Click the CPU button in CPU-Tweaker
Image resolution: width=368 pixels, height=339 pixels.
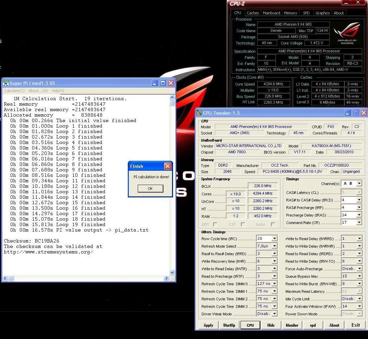coord(250,325)
